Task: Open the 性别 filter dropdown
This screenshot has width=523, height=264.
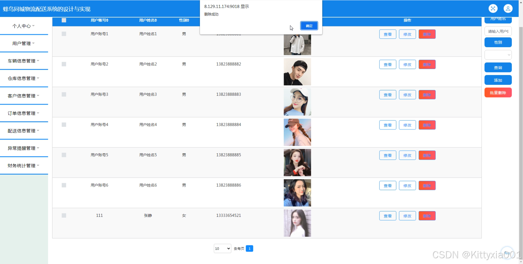Action: point(498,55)
